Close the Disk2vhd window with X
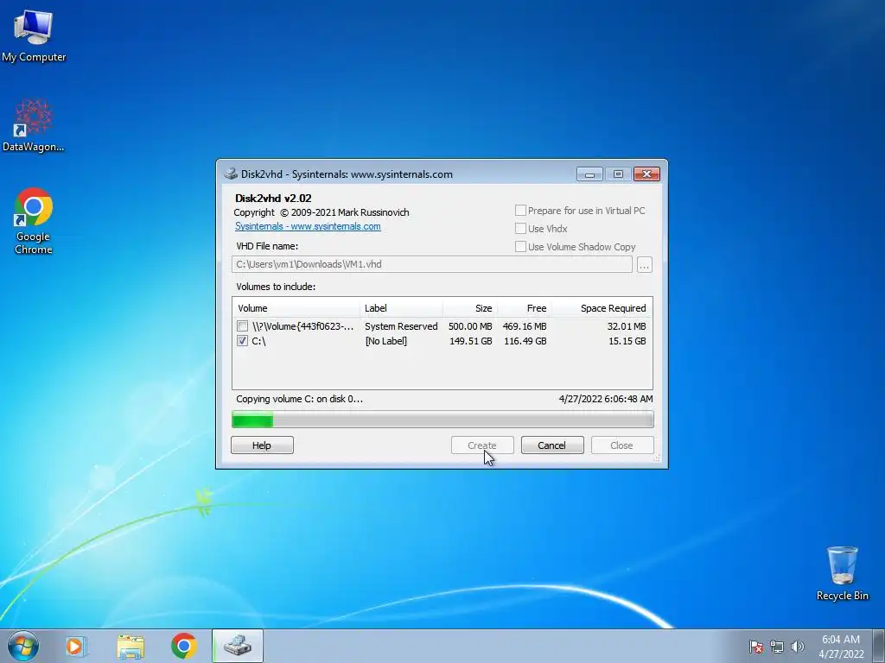The height and width of the screenshot is (663, 885). (x=646, y=174)
